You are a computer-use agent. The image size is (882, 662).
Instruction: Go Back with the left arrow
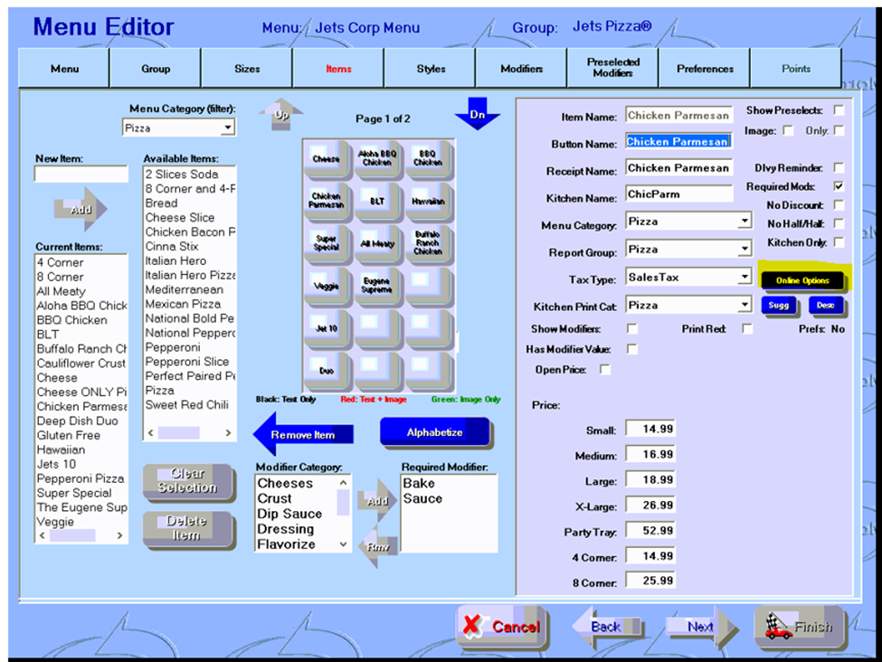tap(606, 627)
